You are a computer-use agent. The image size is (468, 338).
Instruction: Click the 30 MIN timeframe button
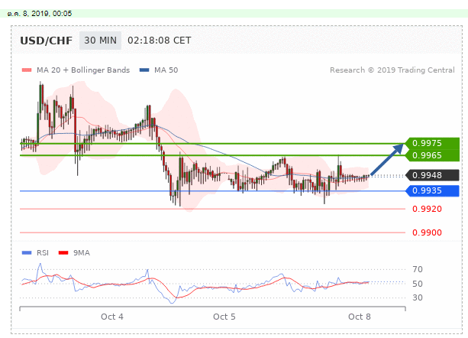(x=100, y=41)
